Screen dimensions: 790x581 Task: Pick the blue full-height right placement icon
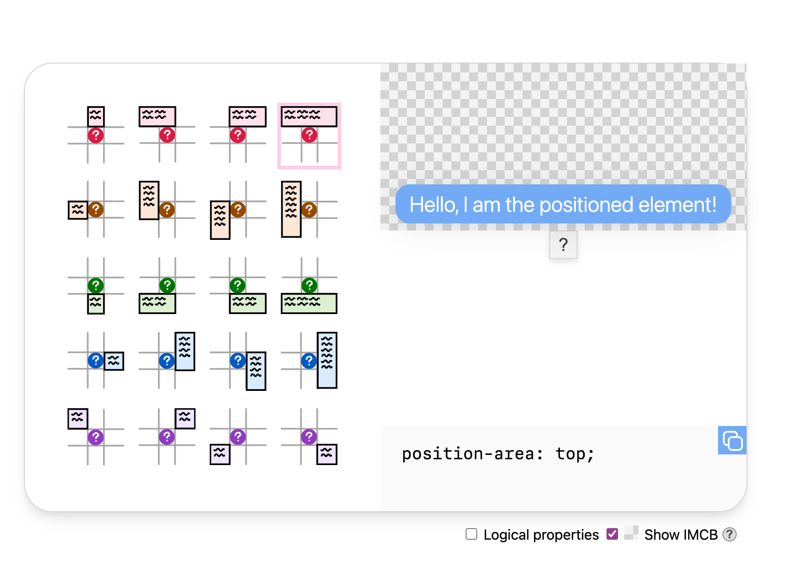coord(309,360)
